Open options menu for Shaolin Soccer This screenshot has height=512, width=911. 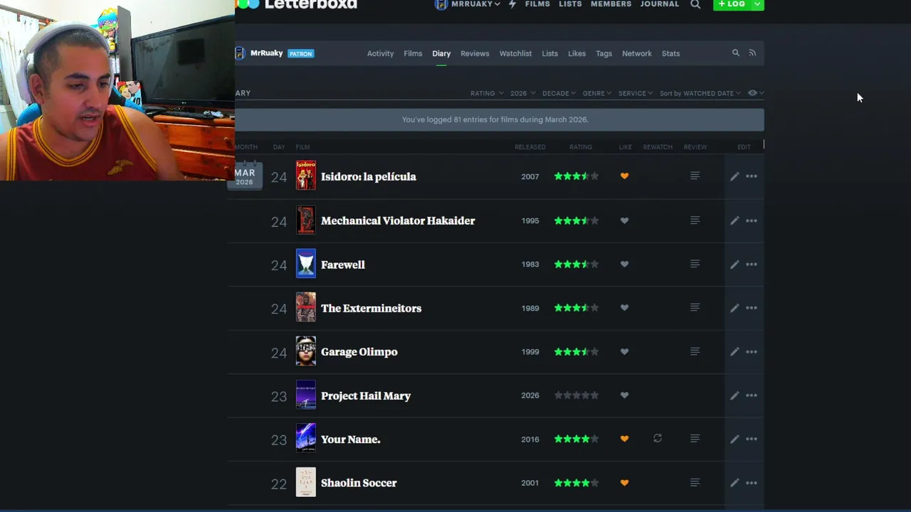[x=752, y=483]
